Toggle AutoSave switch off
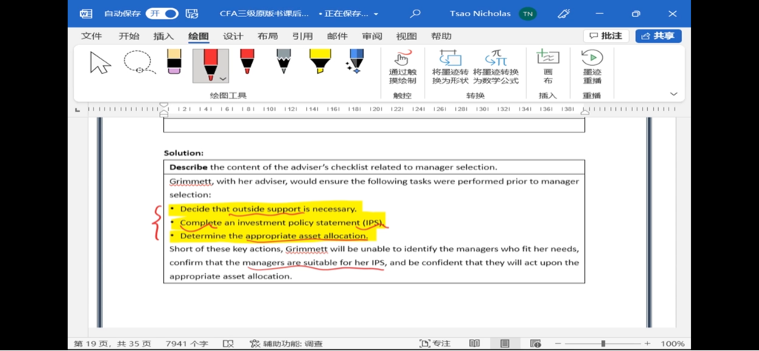 pyautogui.click(x=162, y=13)
